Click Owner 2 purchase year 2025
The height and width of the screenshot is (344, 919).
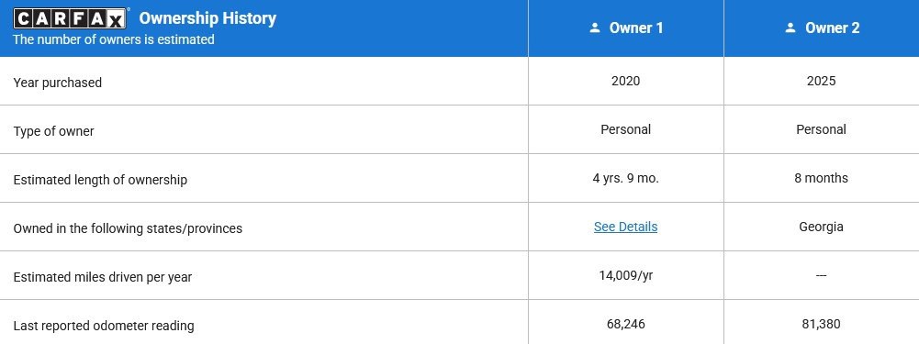click(821, 81)
